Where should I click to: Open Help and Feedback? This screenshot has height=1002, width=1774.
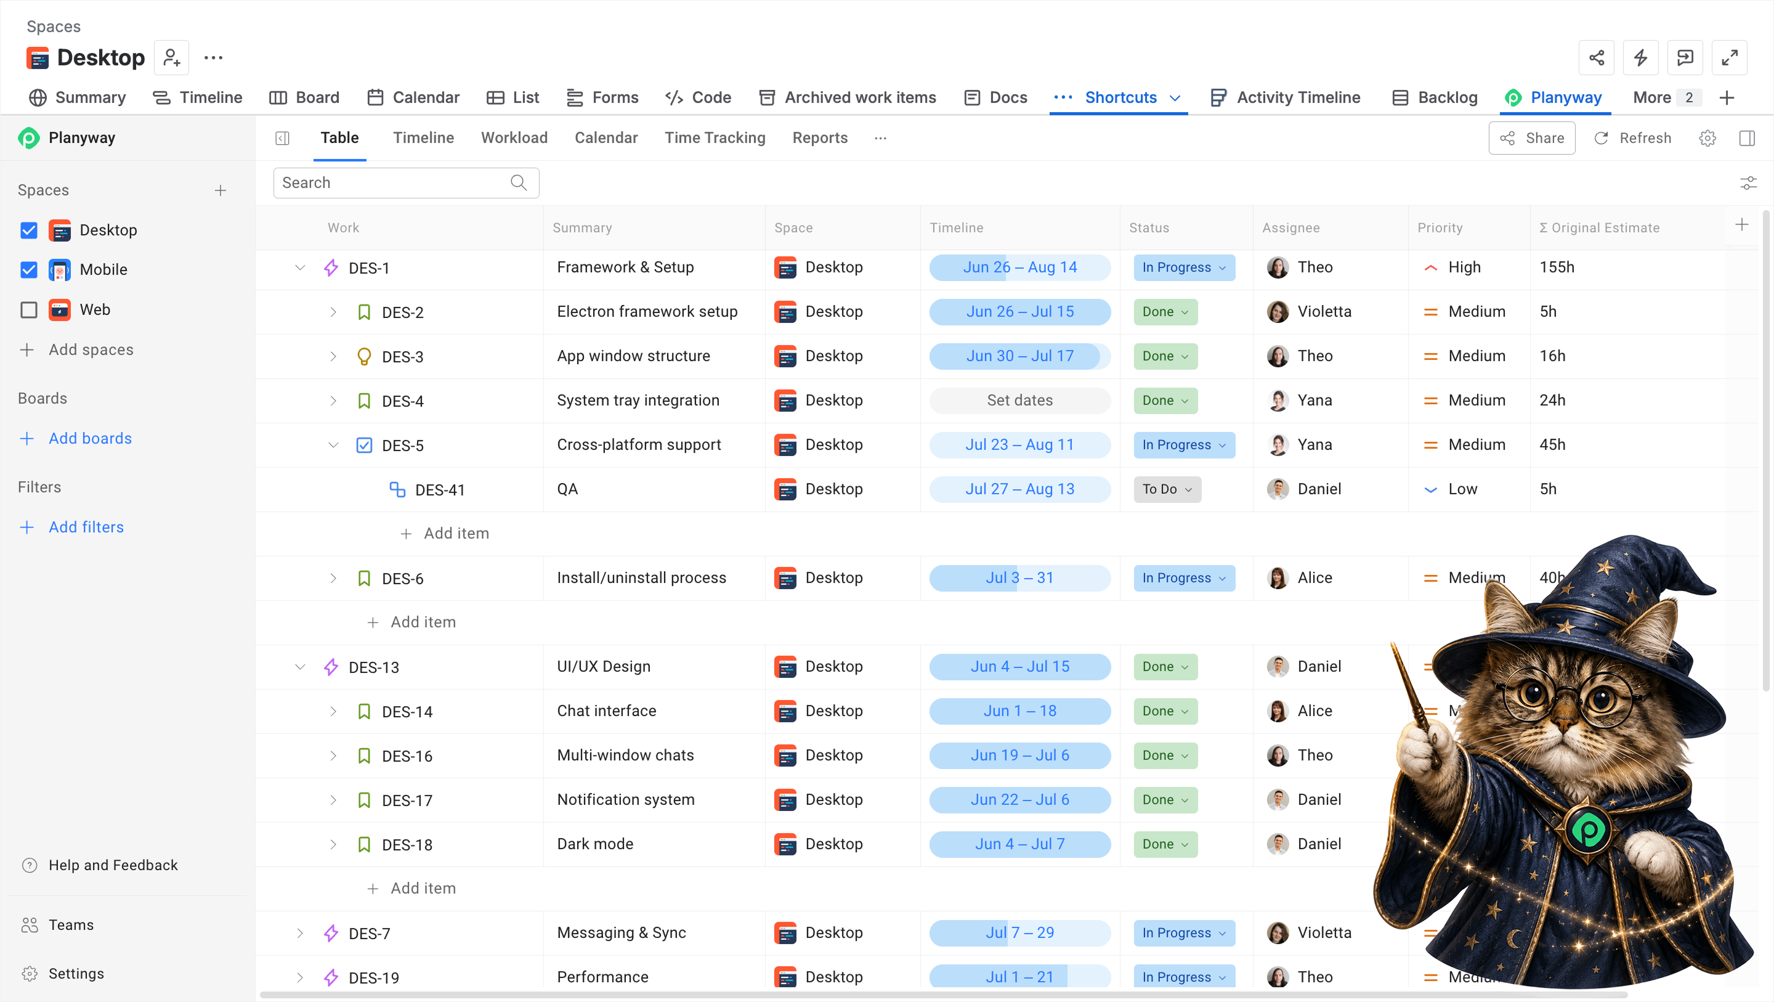point(100,865)
